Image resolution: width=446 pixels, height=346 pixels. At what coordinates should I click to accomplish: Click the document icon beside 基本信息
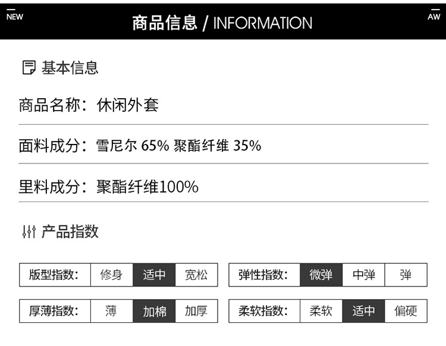29,68
